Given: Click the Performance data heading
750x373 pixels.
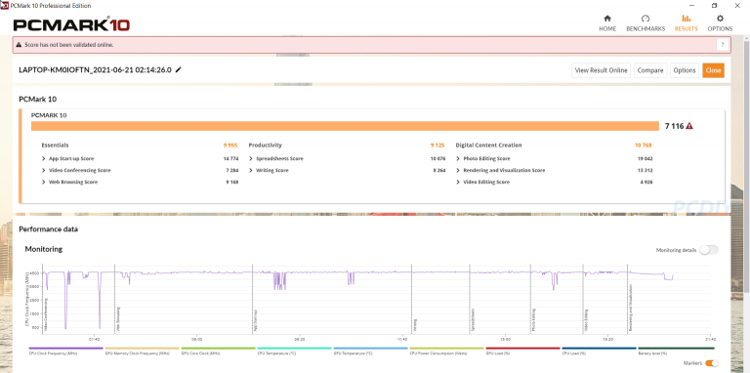Looking at the screenshot, I should pyautogui.click(x=48, y=229).
